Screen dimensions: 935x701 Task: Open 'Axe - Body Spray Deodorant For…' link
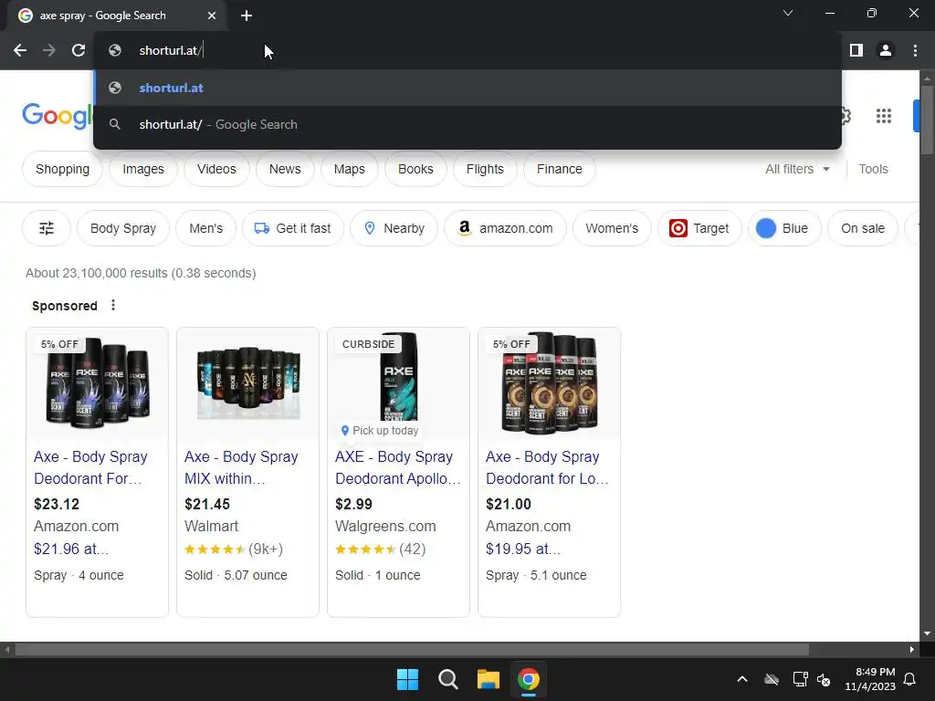(x=90, y=467)
